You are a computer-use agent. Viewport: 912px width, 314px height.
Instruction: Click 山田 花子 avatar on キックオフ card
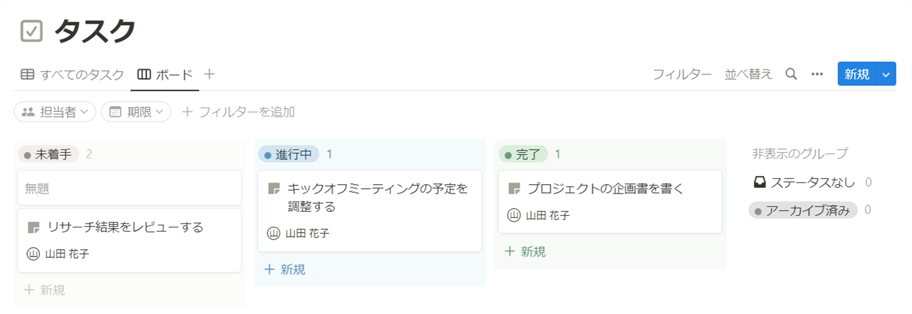[x=273, y=233]
